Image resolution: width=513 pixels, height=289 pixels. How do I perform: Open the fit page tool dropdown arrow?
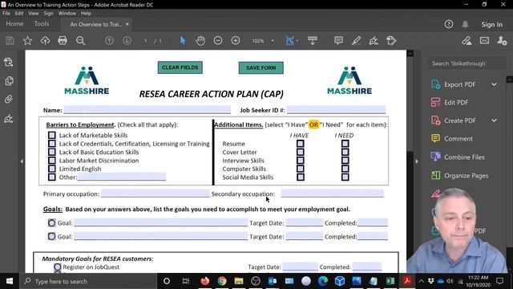[x=297, y=41]
